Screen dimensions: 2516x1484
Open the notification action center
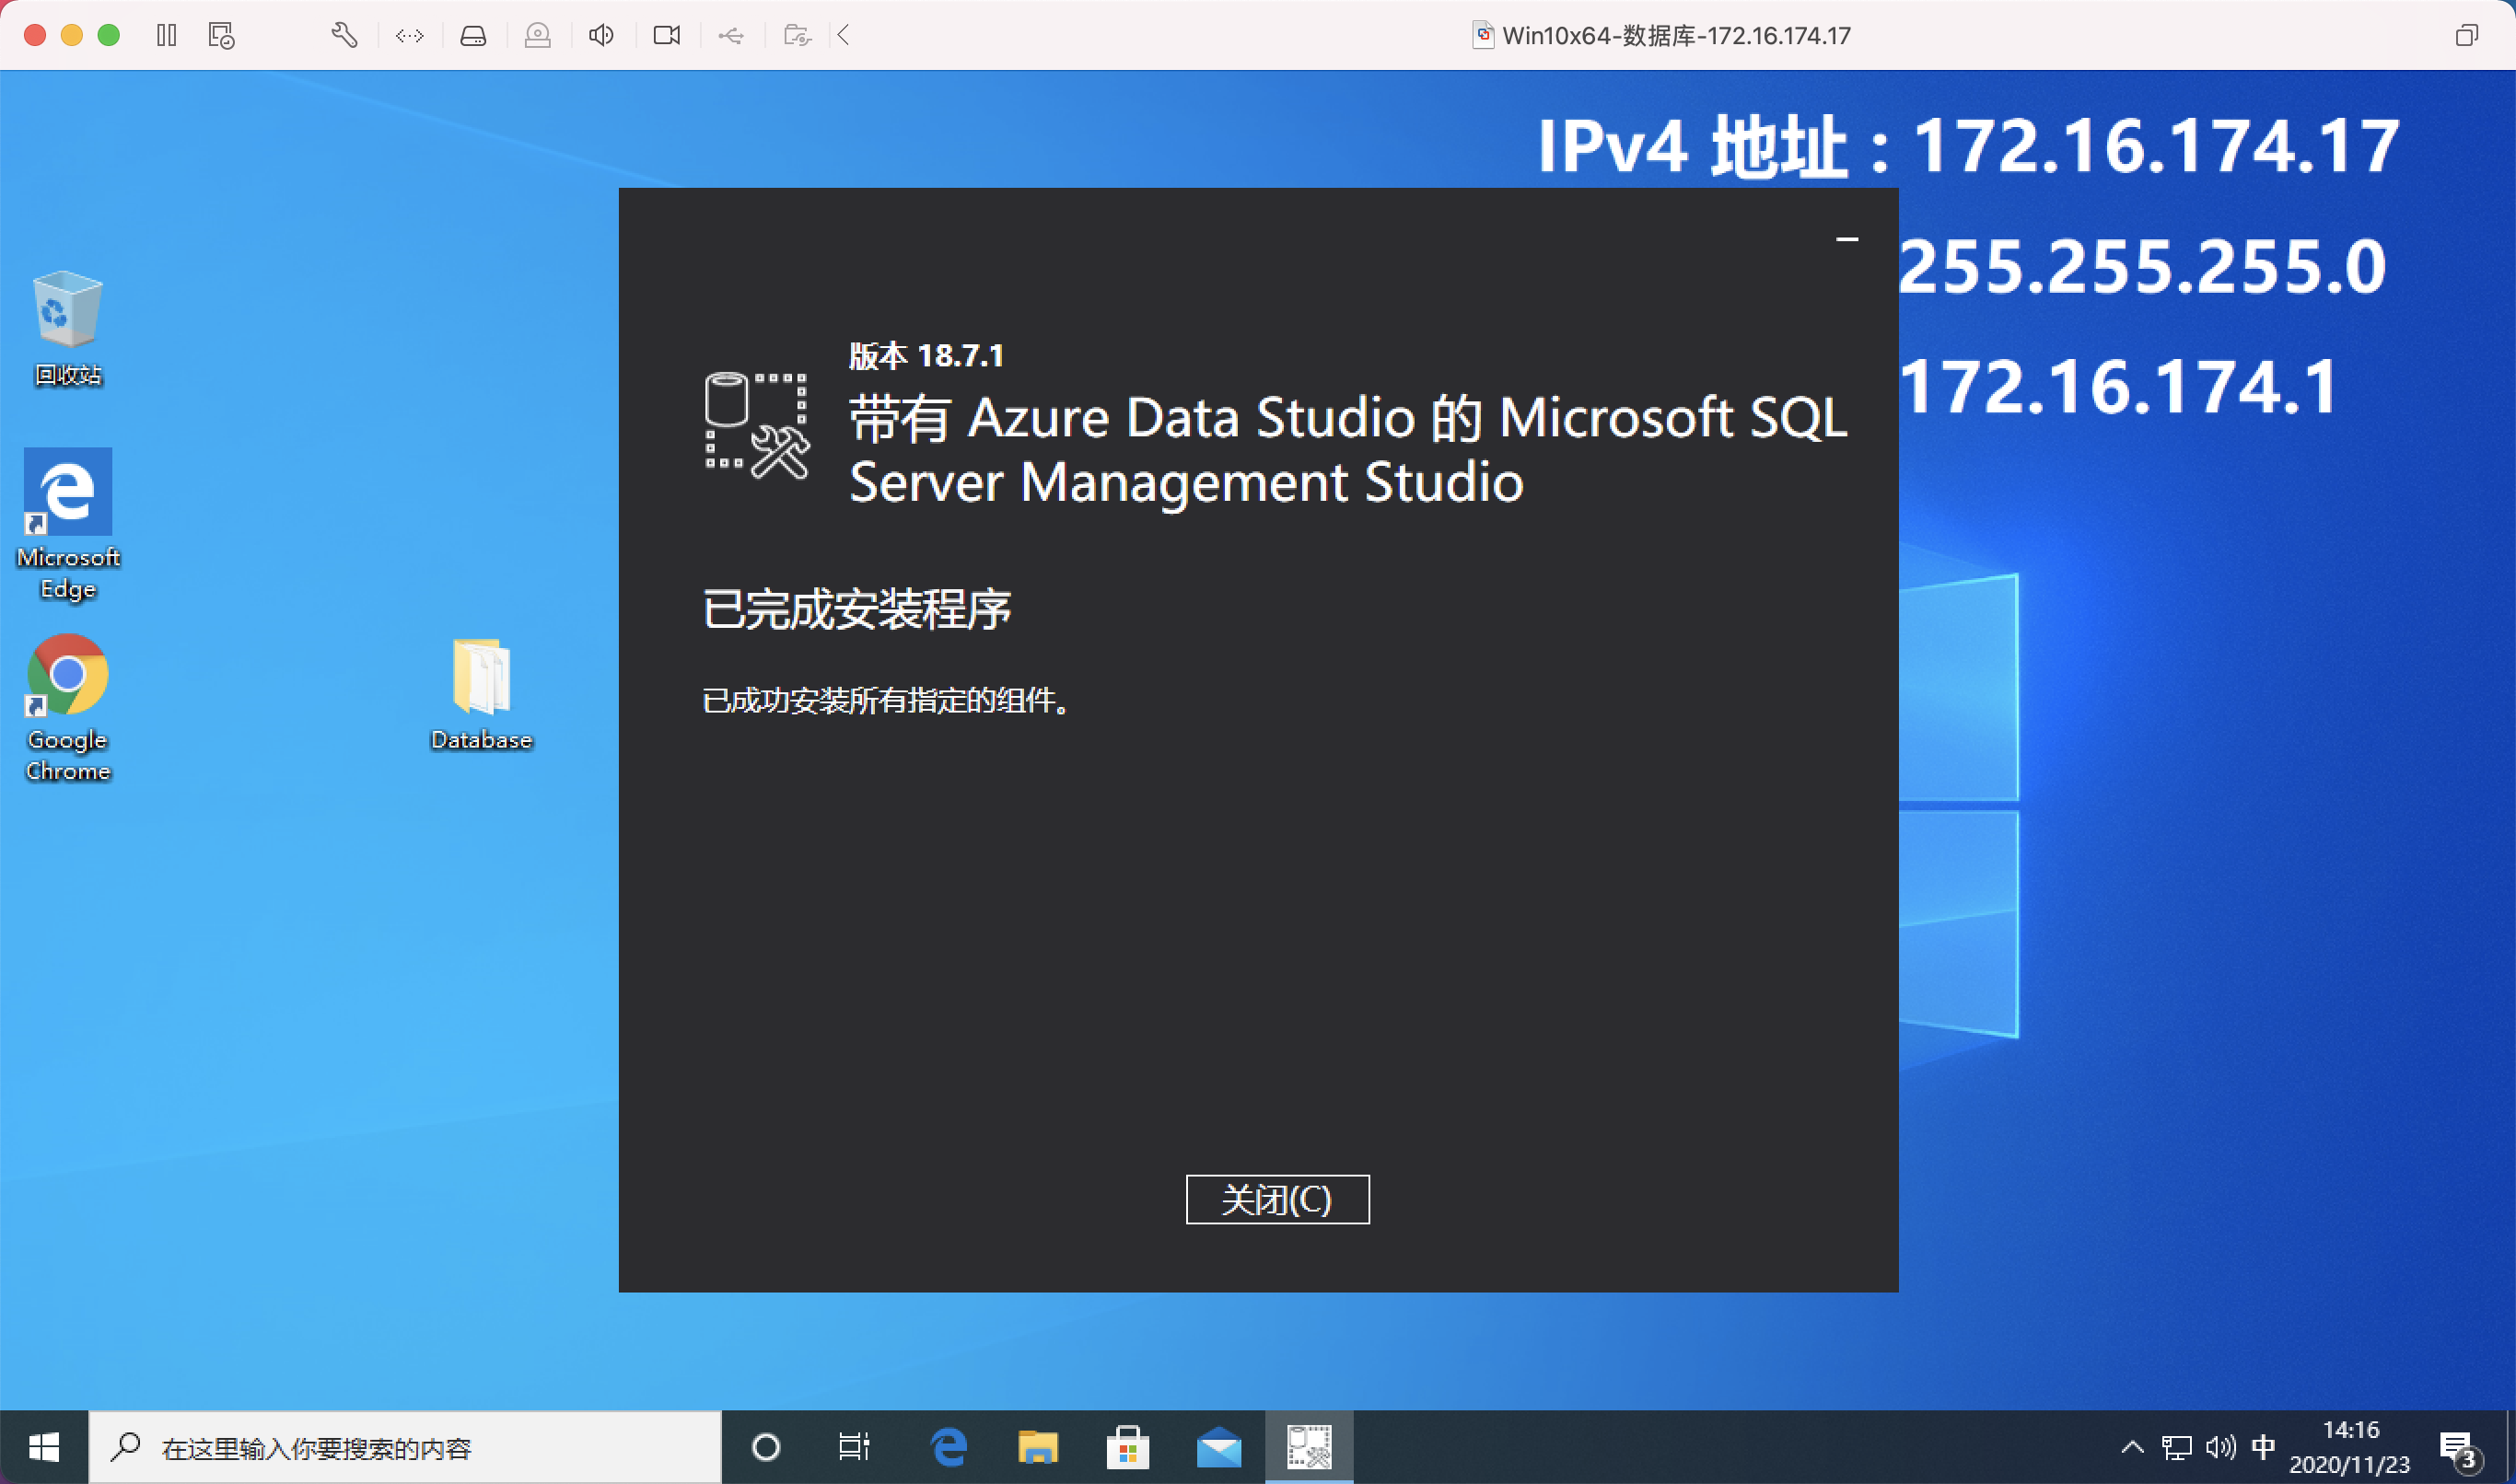point(2458,1447)
